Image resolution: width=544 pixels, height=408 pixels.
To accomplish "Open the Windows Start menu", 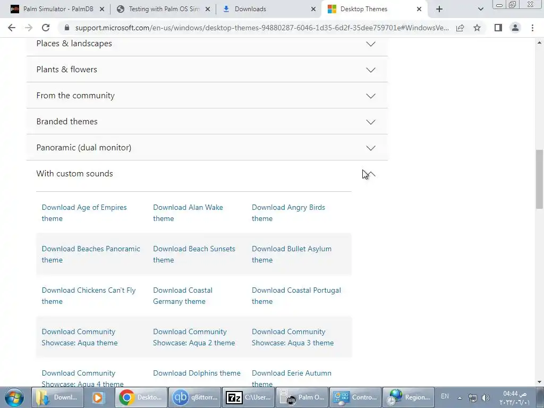I will [14, 397].
